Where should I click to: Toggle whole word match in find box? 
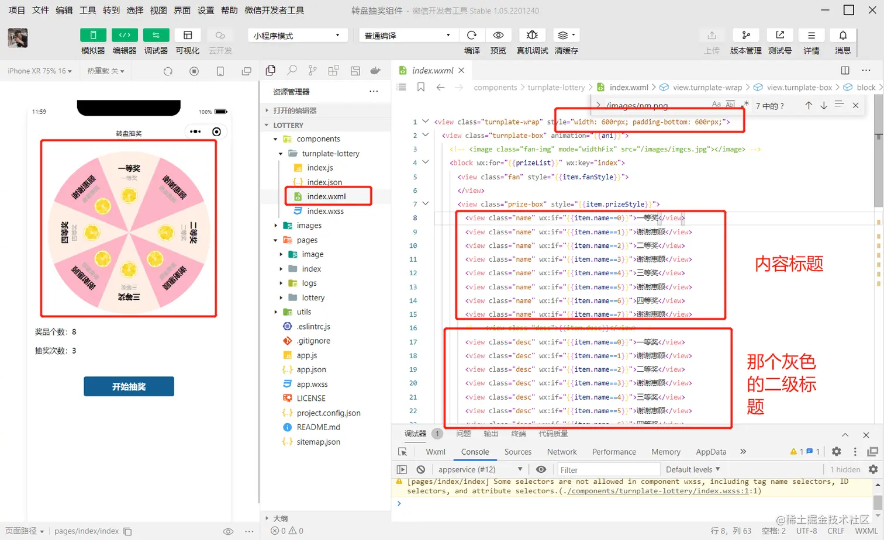730,104
